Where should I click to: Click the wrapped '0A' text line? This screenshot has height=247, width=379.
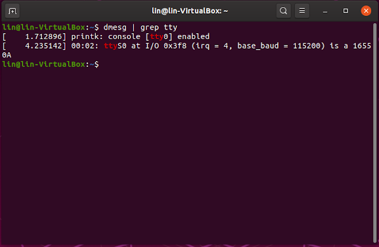coord(7,55)
